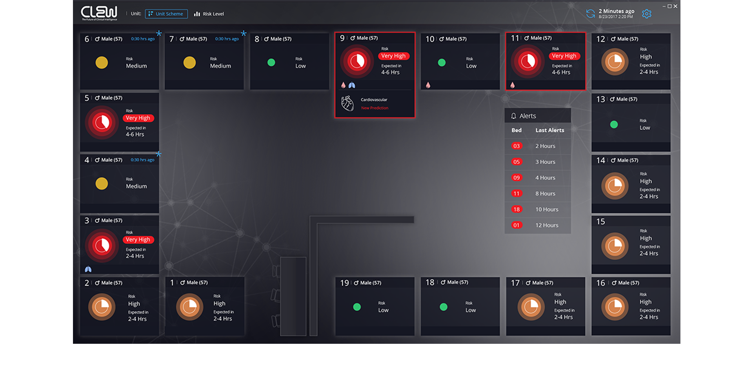Click the Alerts bell icon

click(513, 116)
